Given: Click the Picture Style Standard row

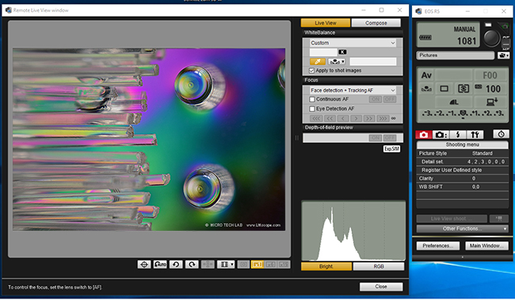Looking at the screenshot, I should (x=463, y=153).
